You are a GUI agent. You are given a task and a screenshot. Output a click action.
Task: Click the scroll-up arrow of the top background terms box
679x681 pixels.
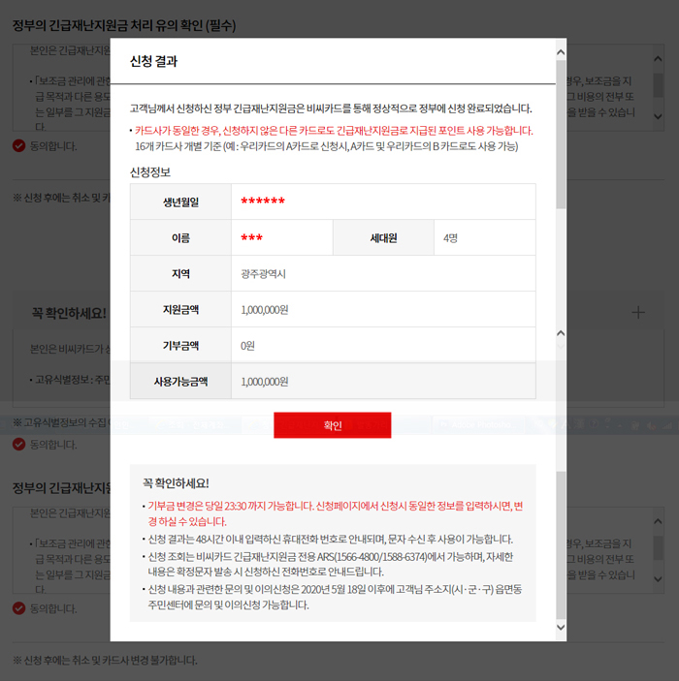pyautogui.click(x=658, y=59)
